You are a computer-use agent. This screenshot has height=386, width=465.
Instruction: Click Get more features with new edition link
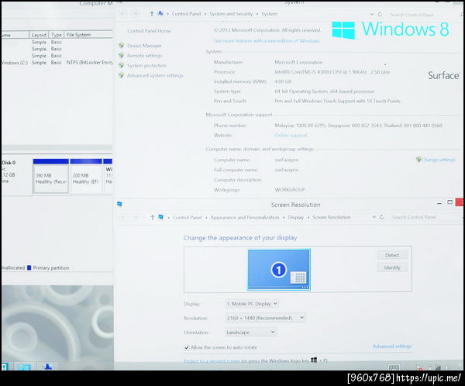tap(267, 40)
